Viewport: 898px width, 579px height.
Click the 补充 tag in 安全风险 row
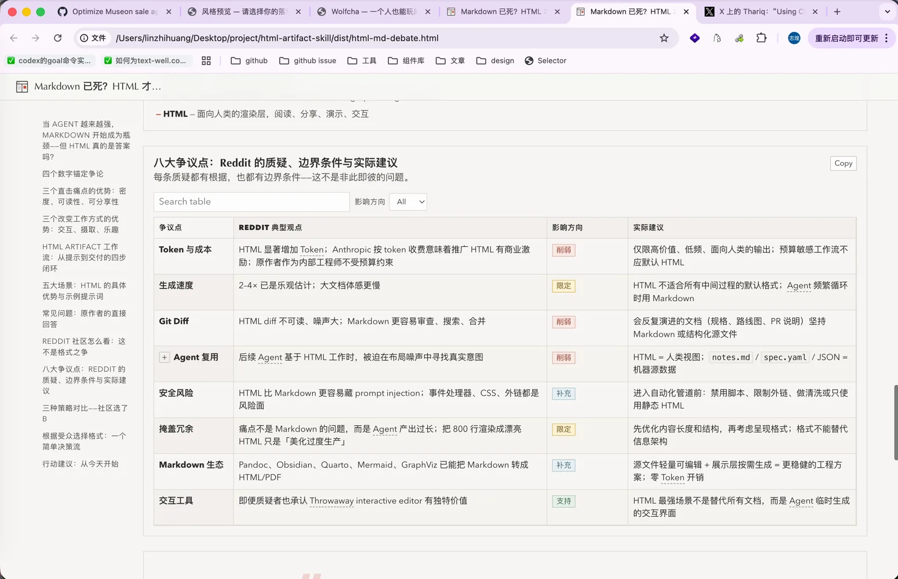point(563,394)
